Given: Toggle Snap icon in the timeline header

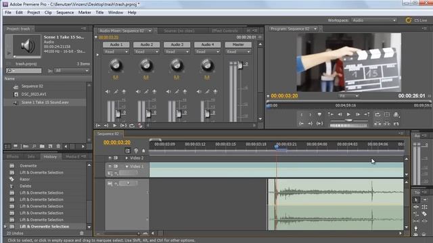Looking at the screenshot, I should tap(128, 151).
